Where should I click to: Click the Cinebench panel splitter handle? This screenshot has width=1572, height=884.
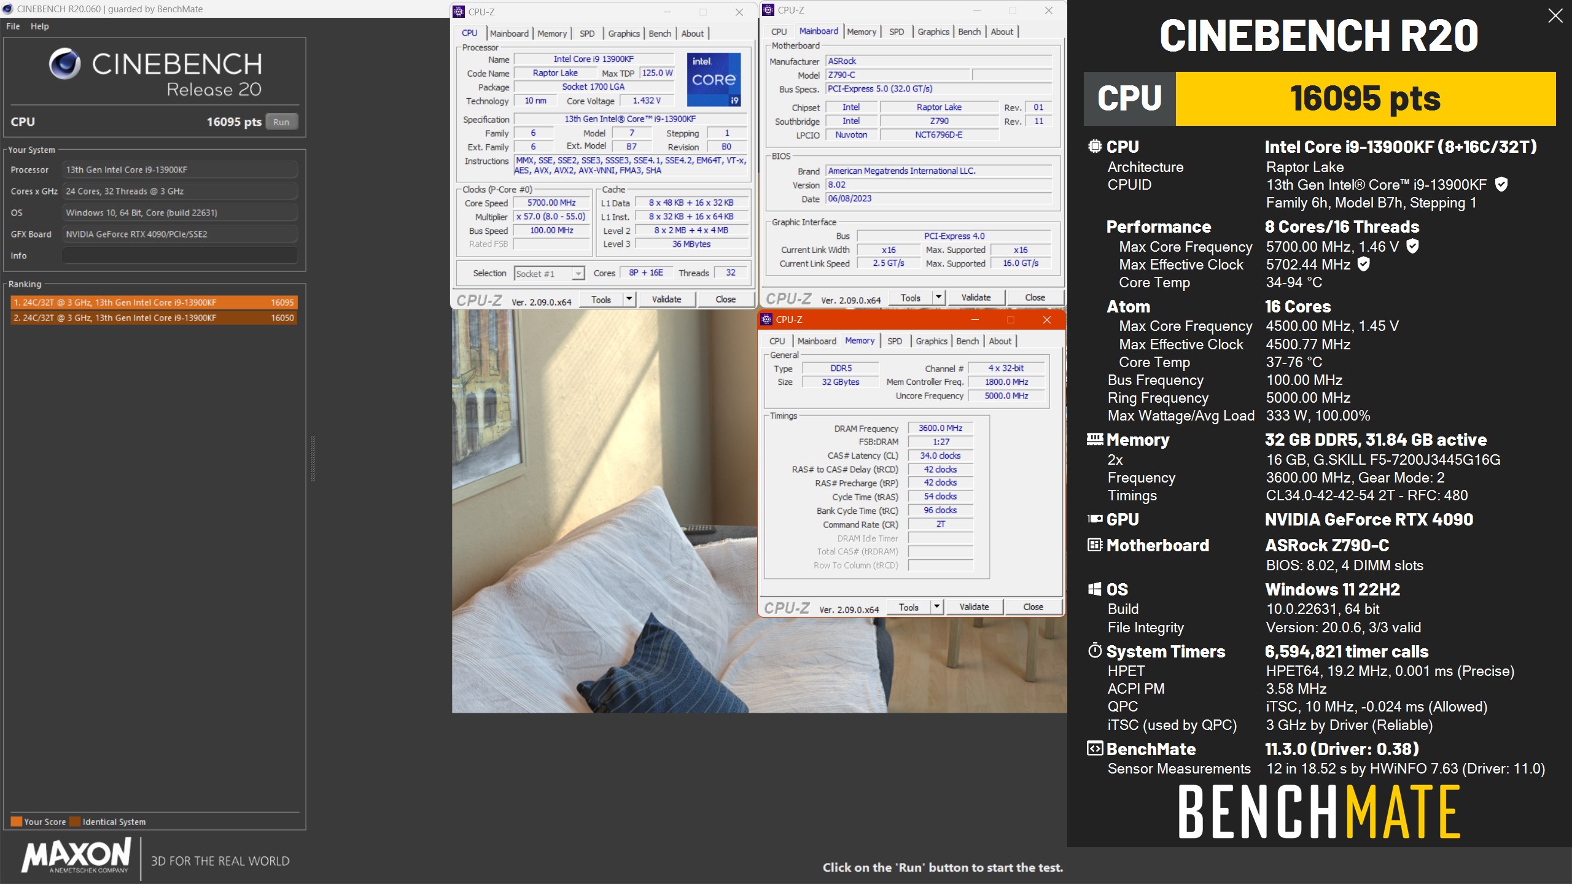(x=313, y=459)
